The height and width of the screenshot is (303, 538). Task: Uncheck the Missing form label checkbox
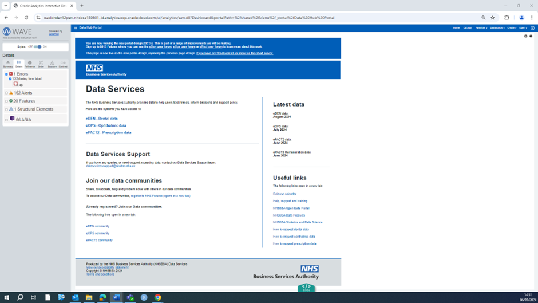10,79
